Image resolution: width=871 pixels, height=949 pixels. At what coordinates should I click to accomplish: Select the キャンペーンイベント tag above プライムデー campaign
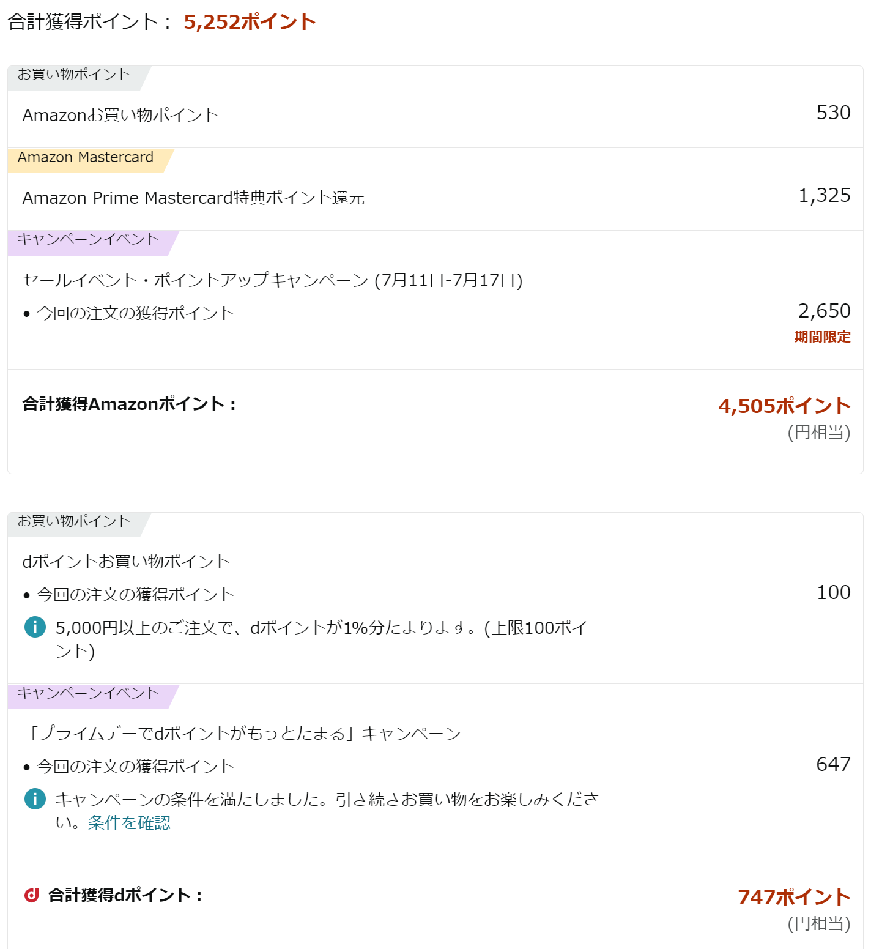tap(88, 693)
